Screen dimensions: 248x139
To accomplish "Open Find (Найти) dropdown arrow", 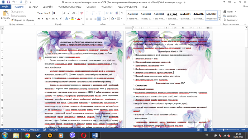I will tap(235, 12).
